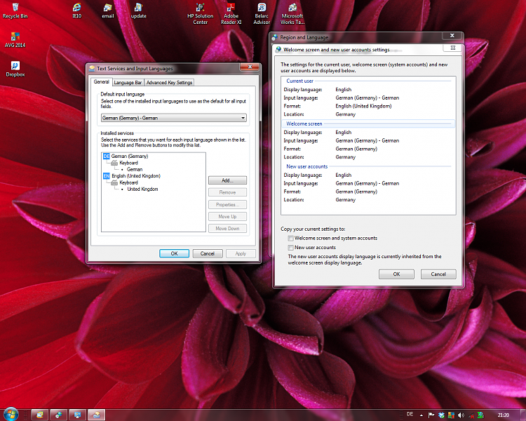Click the Welcome screen section header

304,124
